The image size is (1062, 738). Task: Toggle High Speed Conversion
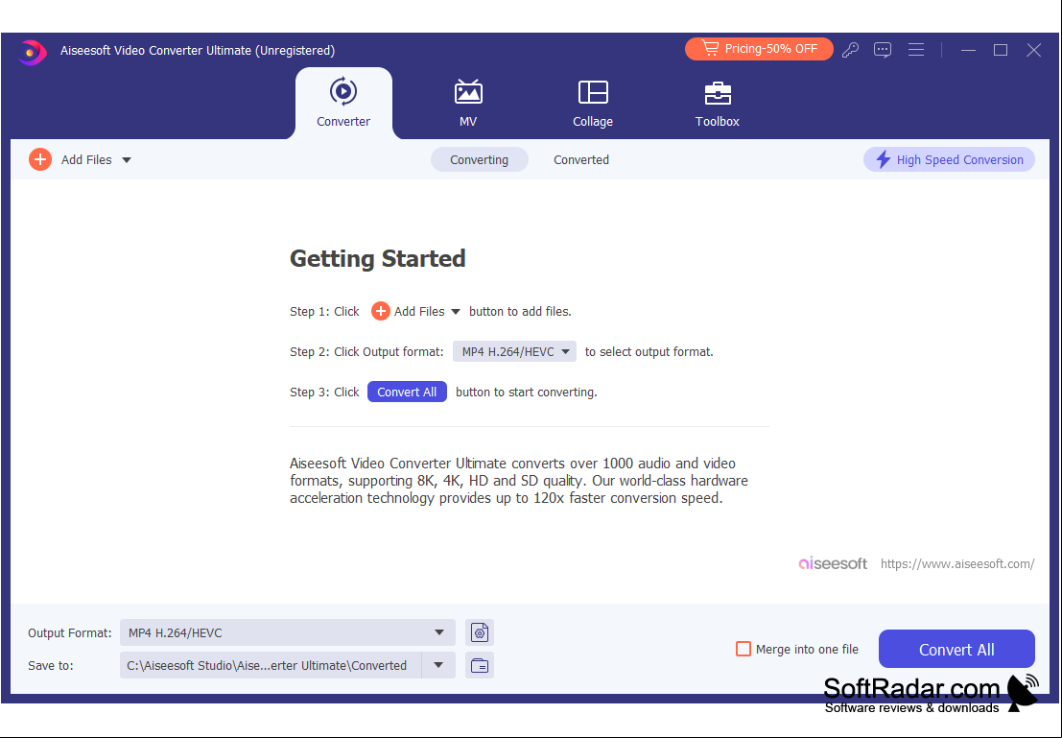[949, 160]
